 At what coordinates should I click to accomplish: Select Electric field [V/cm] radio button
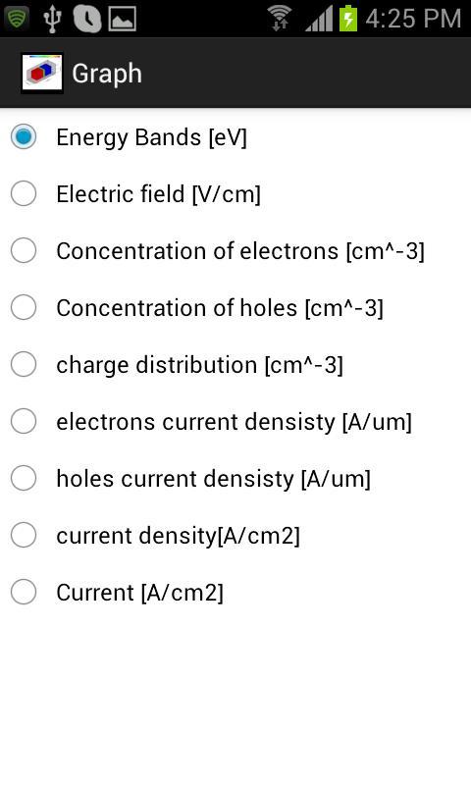pyautogui.click(x=24, y=193)
